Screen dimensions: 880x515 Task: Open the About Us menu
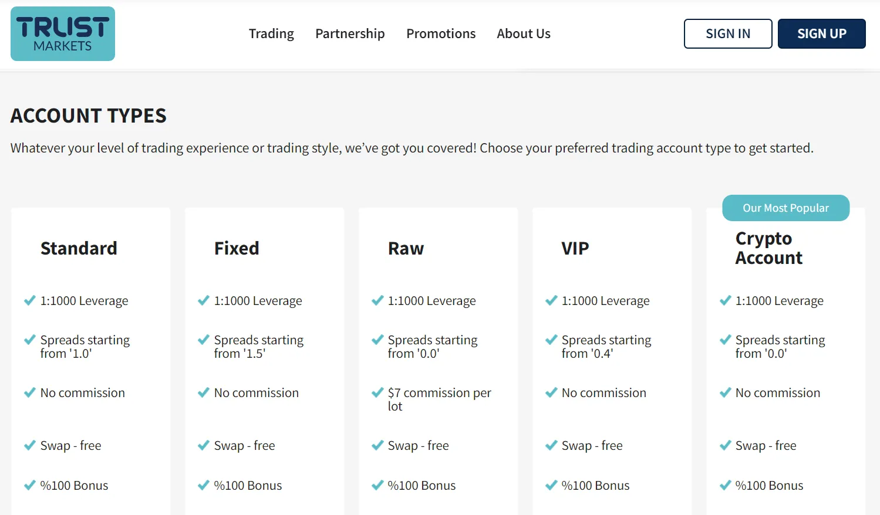(524, 33)
